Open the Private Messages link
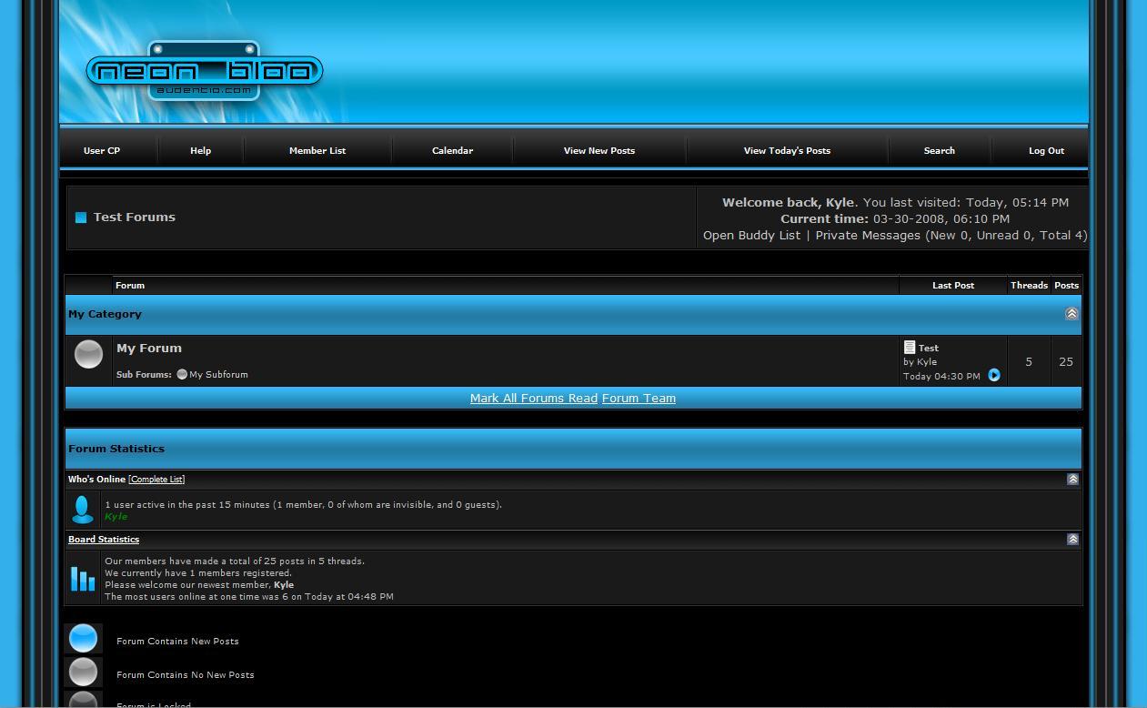This screenshot has width=1147, height=708. 868,236
